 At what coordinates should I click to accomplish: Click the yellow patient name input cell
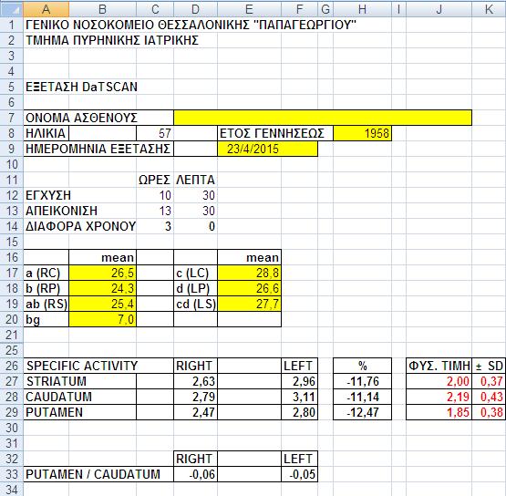pyautogui.click(x=323, y=118)
